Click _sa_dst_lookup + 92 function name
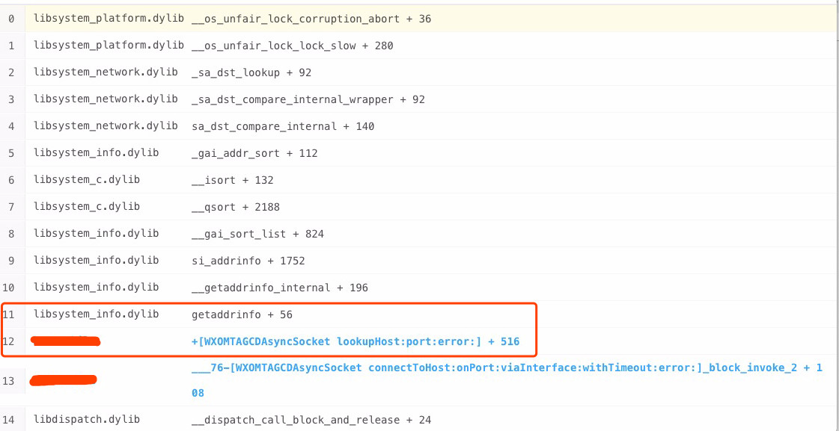This screenshot has height=431, width=839. (x=251, y=72)
